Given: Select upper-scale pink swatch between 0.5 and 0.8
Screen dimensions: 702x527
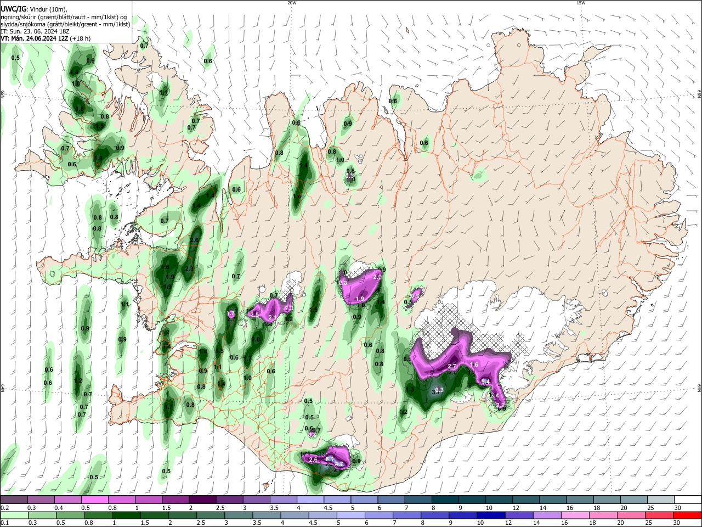Looking at the screenshot, I should pyautogui.click(x=94, y=500).
